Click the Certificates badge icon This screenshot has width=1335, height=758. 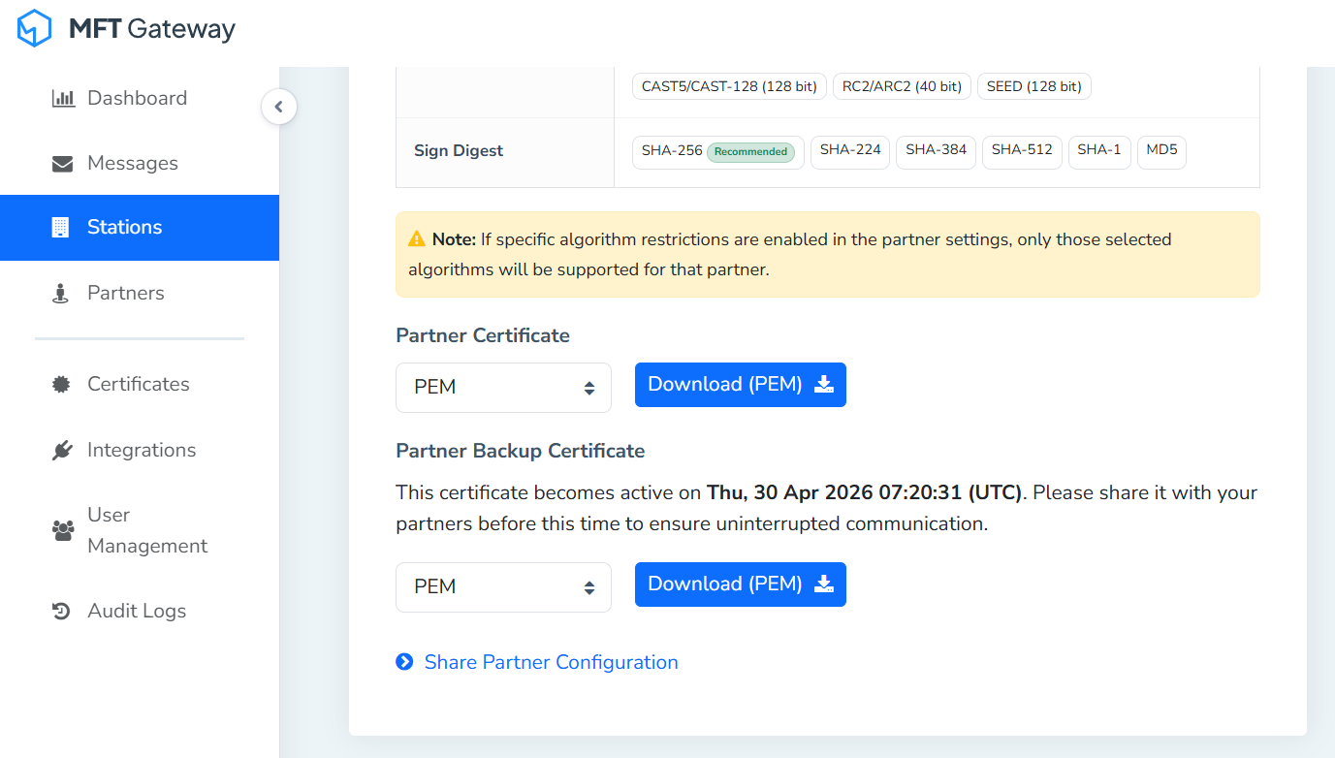[x=61, y=385]
